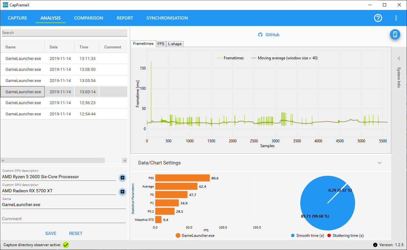The height and width of the screenshot is (250, 407).
Task: Select the record captured at 12:54:44
Action: point(64,114)
